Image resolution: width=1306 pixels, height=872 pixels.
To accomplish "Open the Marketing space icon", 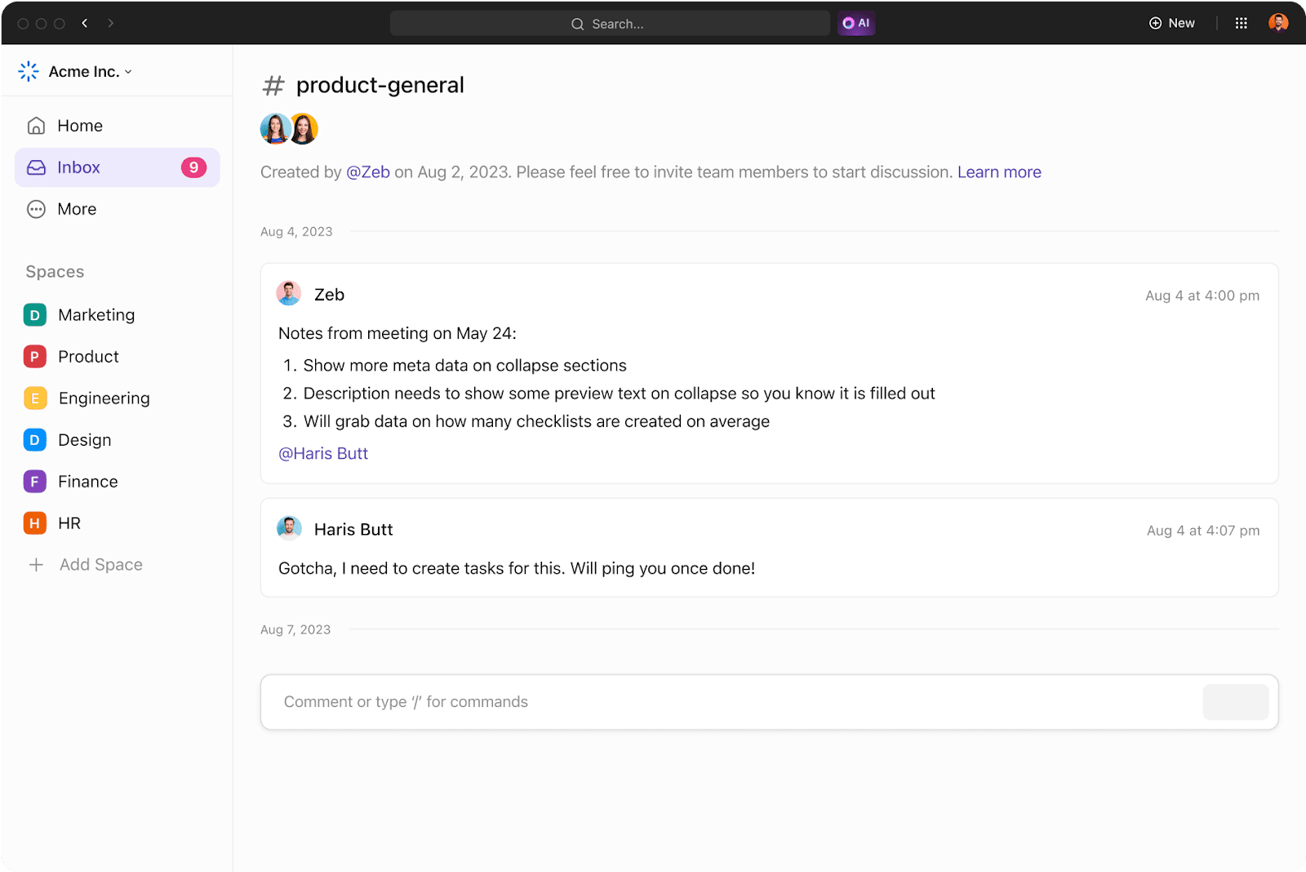I will click(34, 314).
